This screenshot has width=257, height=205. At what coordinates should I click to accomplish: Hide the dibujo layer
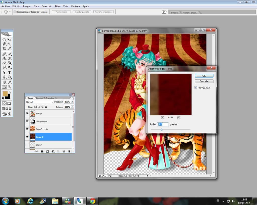pos(27,113)
